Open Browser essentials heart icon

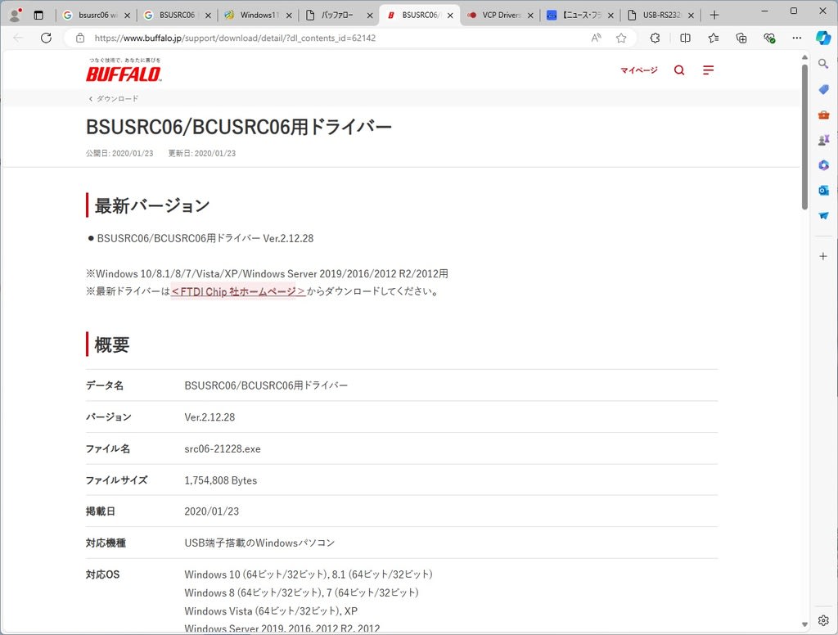coord(769,38)
